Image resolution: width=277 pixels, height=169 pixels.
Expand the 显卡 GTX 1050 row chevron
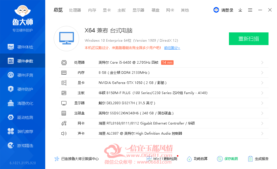click(x=262, y=83)
